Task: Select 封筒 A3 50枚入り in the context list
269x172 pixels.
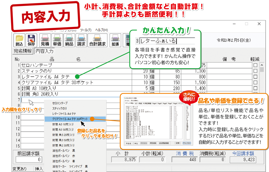Action: [x=63, y=130]
